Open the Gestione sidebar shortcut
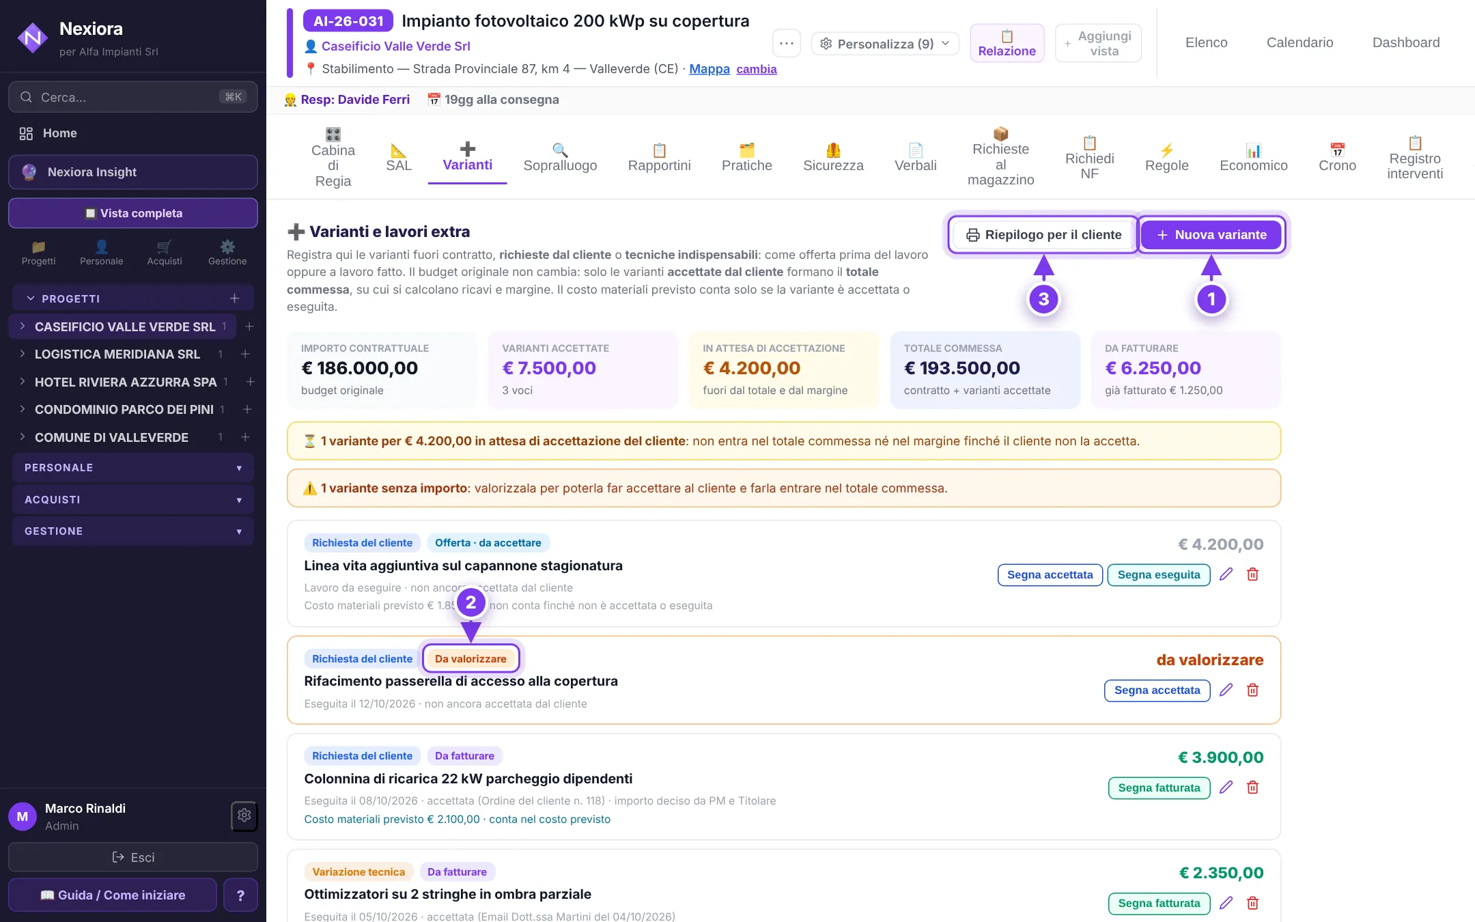 (227, 253)
